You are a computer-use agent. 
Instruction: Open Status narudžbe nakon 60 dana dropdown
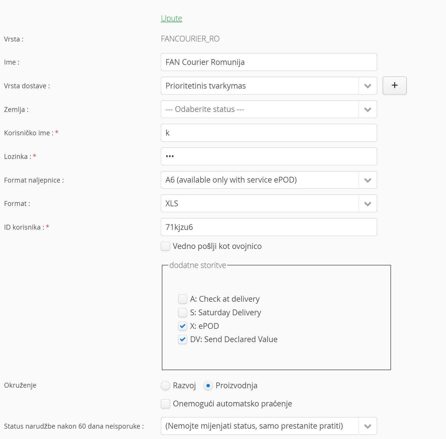269,426
